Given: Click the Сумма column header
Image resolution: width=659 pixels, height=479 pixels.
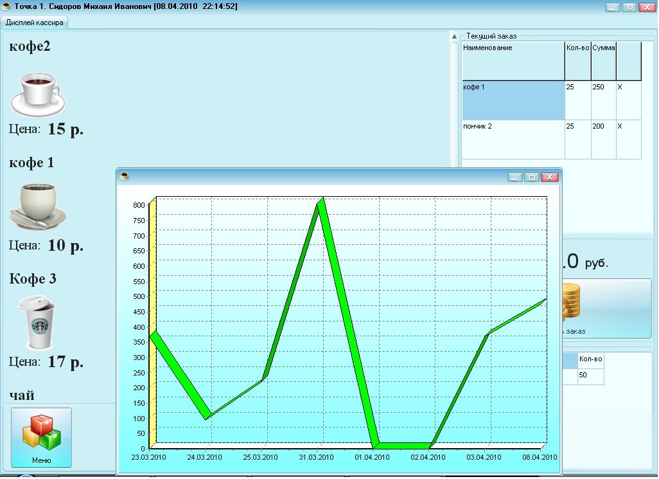Looking at the screenshot, I should click(x=603, y=60).
